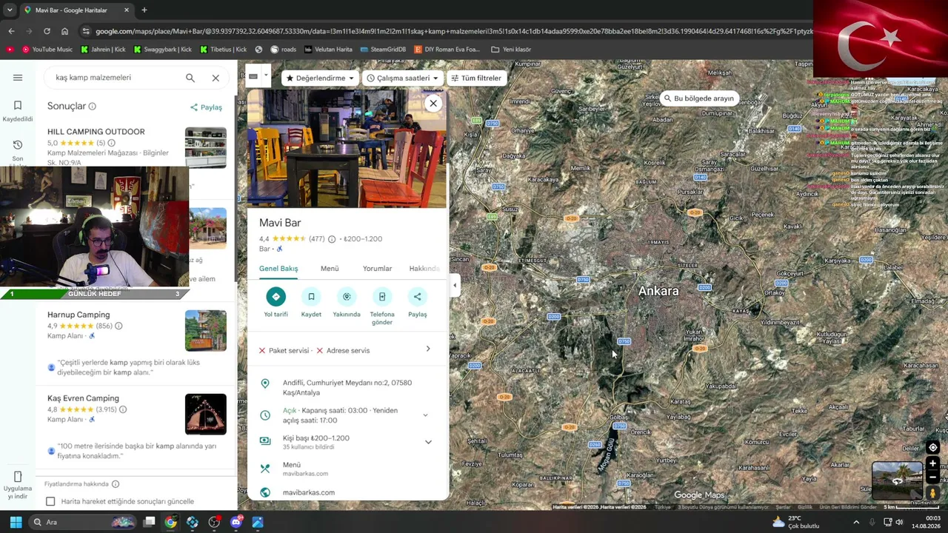Click info icon next to Sonuçlar
Image resolution: width=948 pixels, height=533 pixels.
tap(93, 107)
